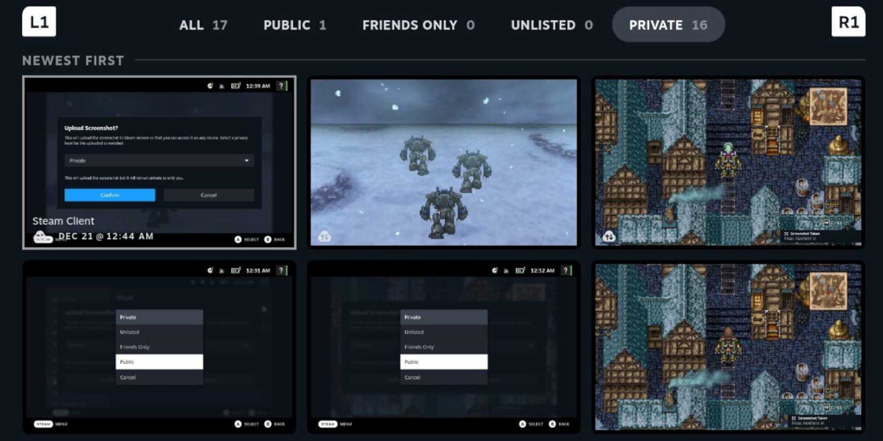Open the privacy menu screenshot from 12:31 AM
The image size is (883, 441).
click(159, 347)
